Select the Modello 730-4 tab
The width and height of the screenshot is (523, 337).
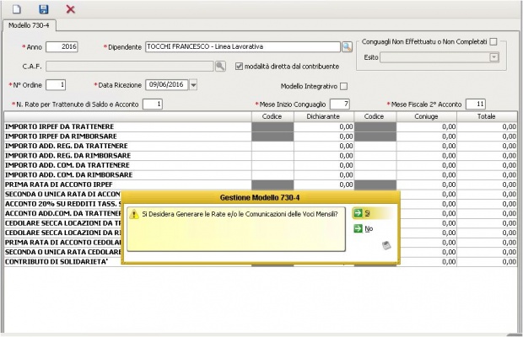(30, 26)
